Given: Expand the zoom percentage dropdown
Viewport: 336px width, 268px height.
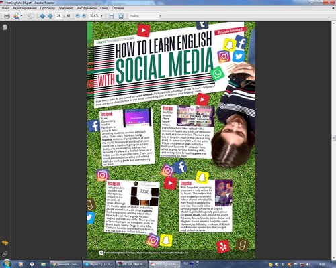Looking at the screenshot, I should (x=101, y=16).
